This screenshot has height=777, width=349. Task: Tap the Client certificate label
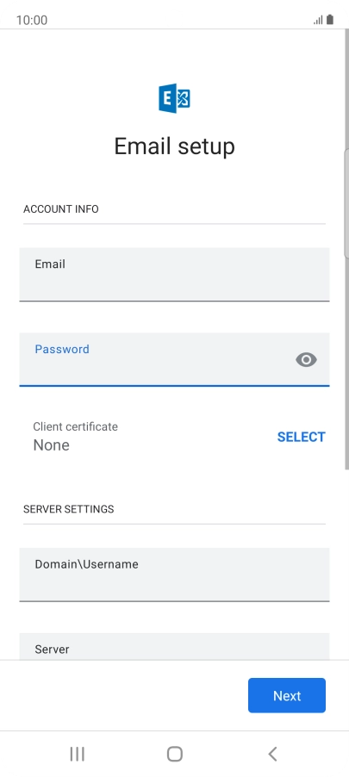[x=75, y=426]
